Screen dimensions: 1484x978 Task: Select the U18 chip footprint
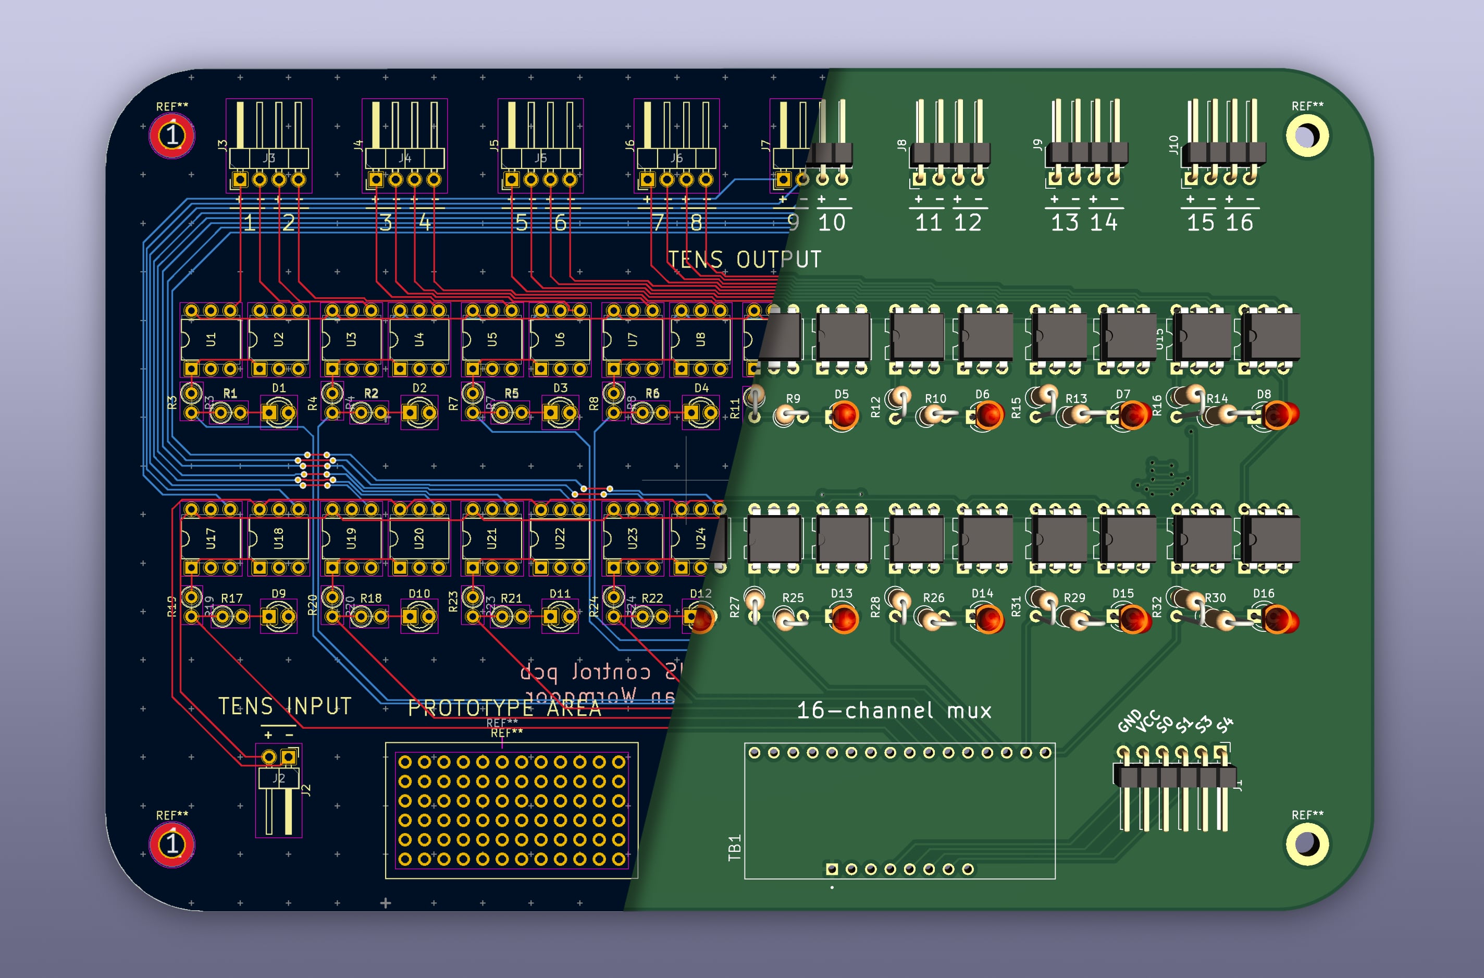pos(279,539)
